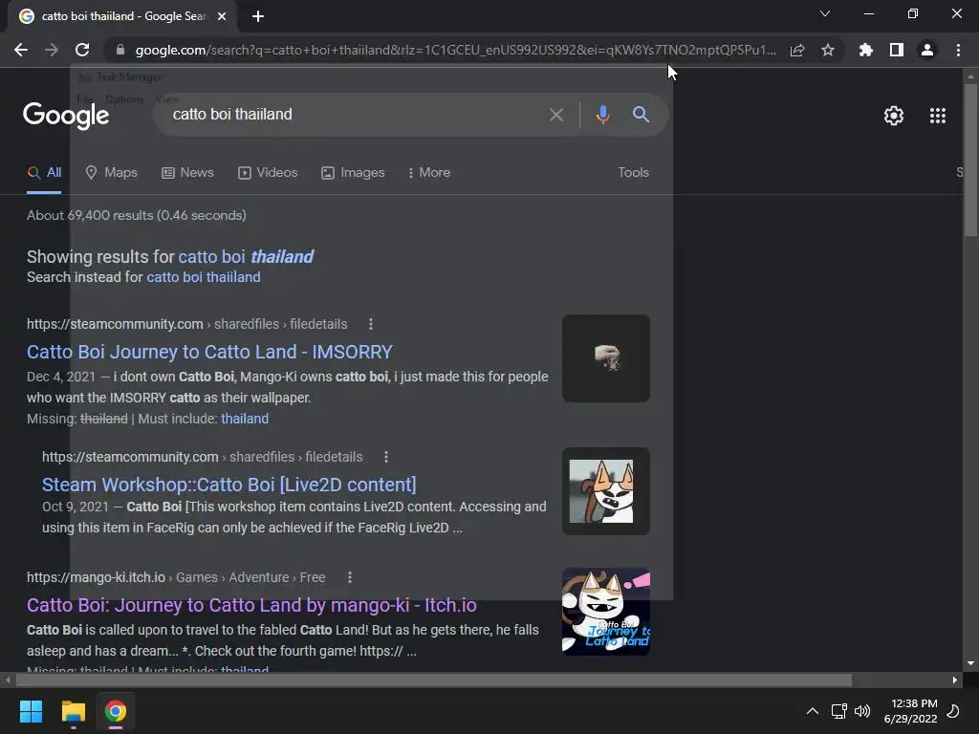This screenshot has height=734, width=979.
Task: Open options for the Steam Workshop result
Action: point(386,457)
